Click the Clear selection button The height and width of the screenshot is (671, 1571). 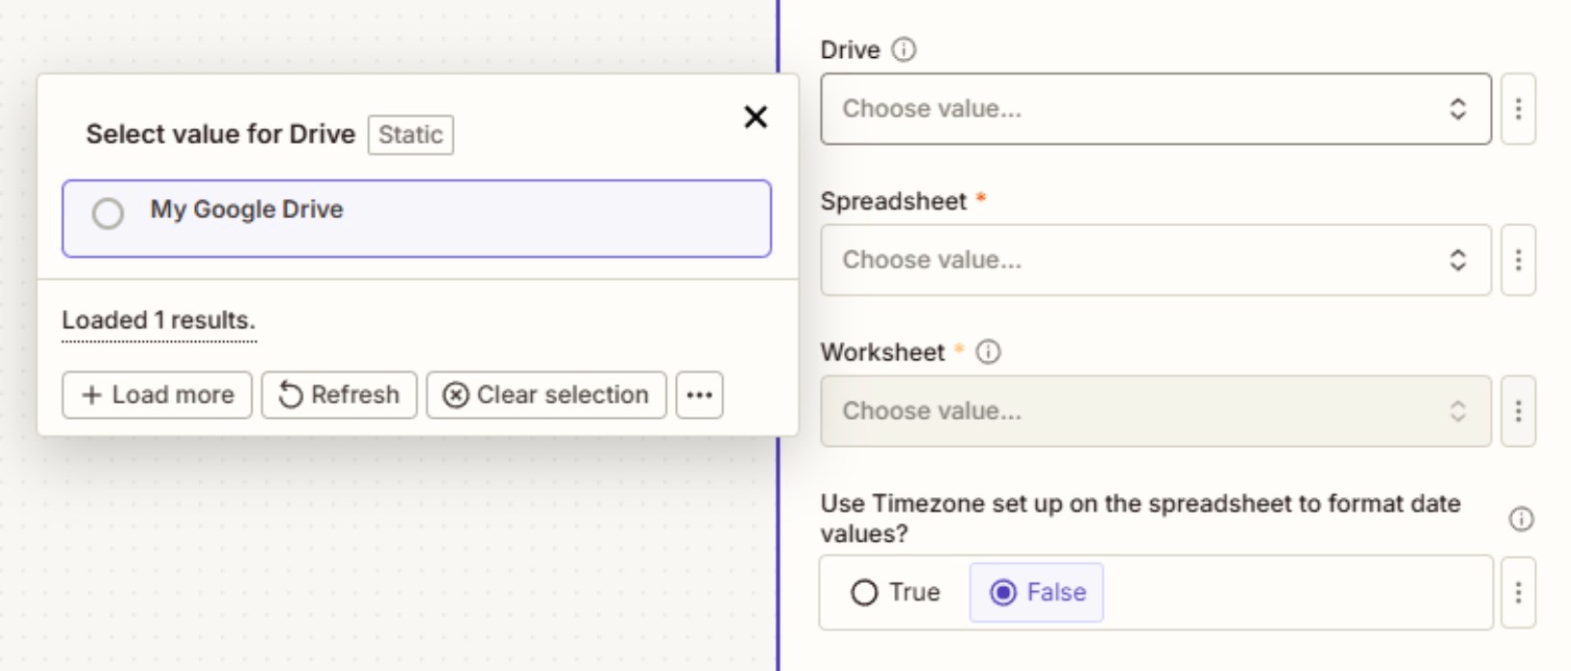(x=547, y=395)
